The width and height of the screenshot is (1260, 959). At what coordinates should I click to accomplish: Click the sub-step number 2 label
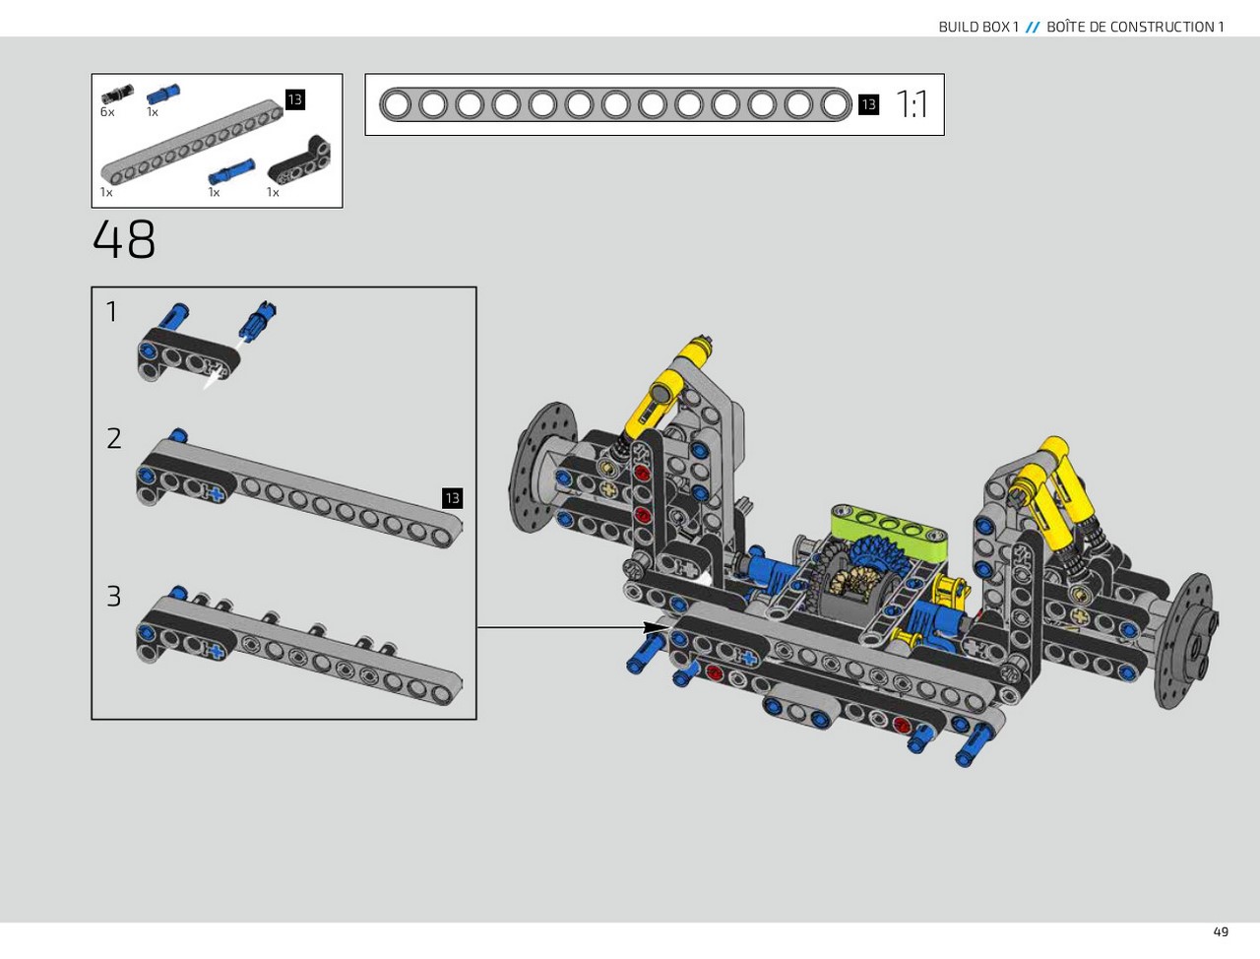tap(114, 438)
